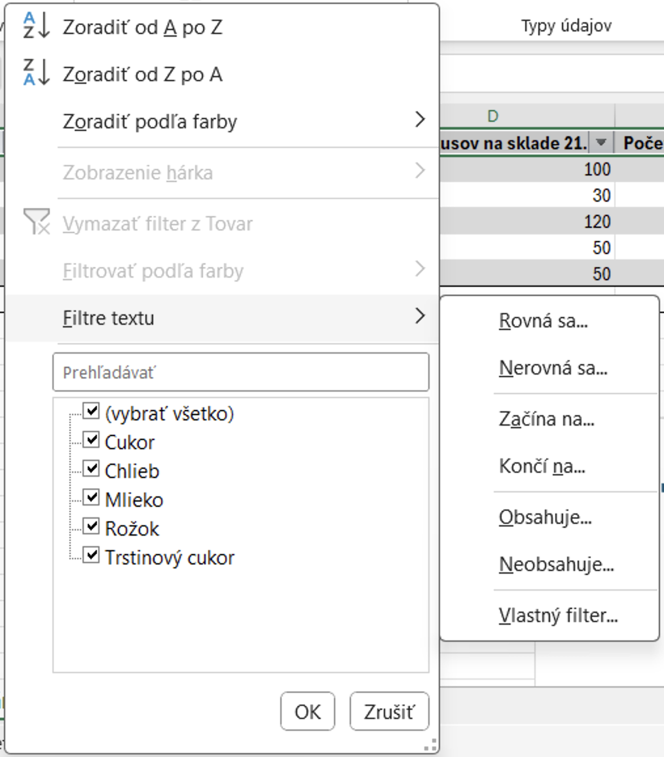Uncheck the Cukor checkbox
Screen dimensions: 664x757
point(91,440)
